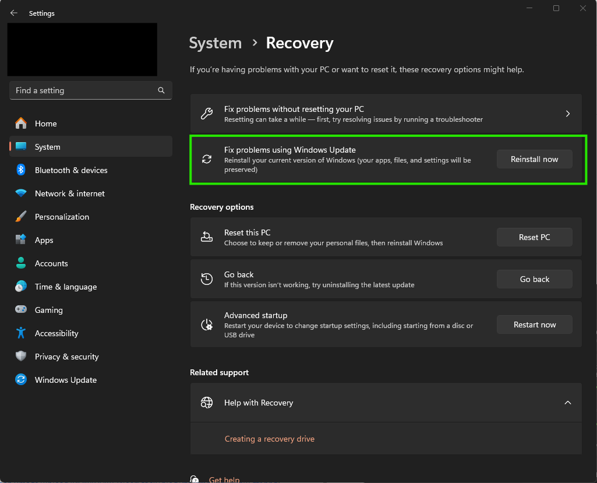Click the Go back history clock icon
Image resolution: width=597 pixels, height=483 pixels.
coord(207,279)
